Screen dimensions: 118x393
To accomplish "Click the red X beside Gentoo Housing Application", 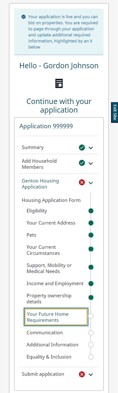I will click(x=82, y=182).
